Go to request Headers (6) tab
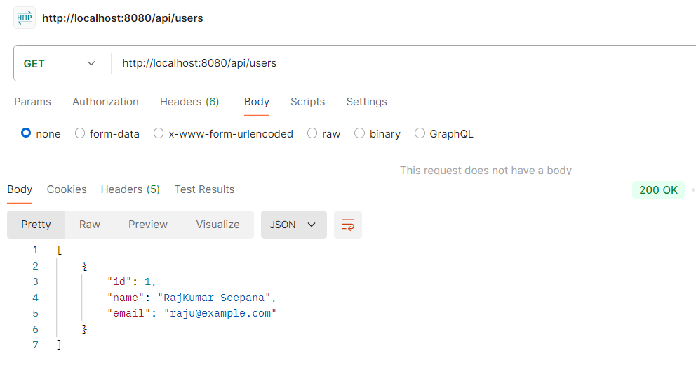The width and height of the screenshot is (696, 379). (189, 102)
